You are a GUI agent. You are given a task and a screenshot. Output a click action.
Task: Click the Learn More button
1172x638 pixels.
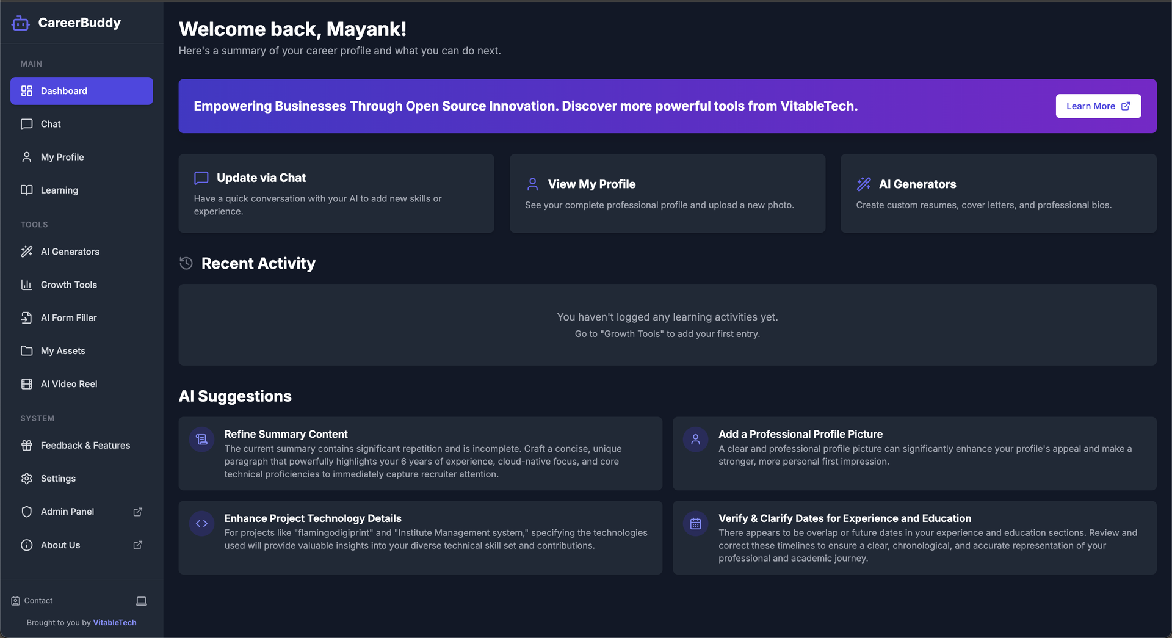tap(1098, 106)
